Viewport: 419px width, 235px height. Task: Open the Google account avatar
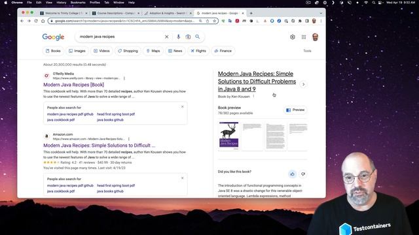[316, 37]
